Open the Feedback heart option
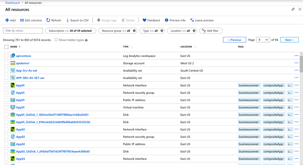Viewport: 303px width, 165px height. pyautogui.click(x=151, y=20)
